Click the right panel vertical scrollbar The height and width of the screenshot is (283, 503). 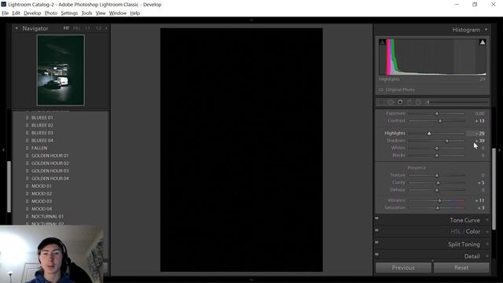pos(494,189)
